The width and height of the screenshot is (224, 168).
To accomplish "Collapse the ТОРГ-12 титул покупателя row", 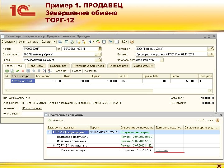I will (x=54, y=146).
